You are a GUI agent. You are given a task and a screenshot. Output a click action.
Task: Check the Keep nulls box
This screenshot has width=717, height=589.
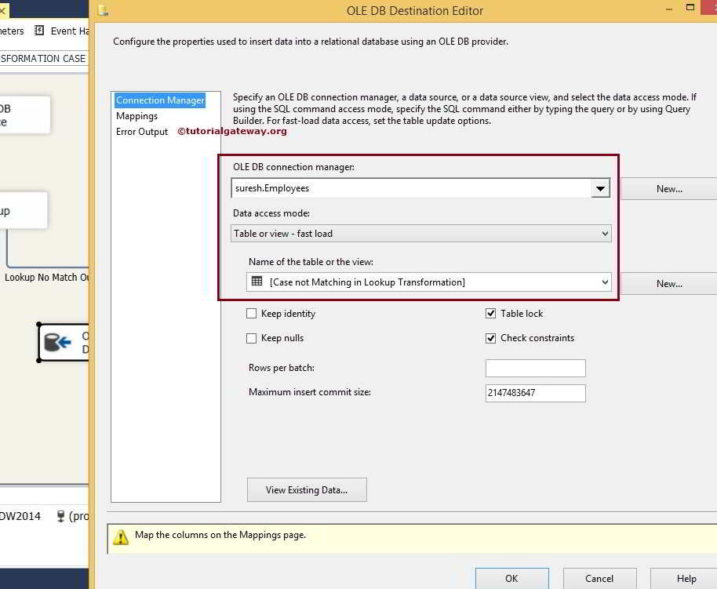point(251,337)
